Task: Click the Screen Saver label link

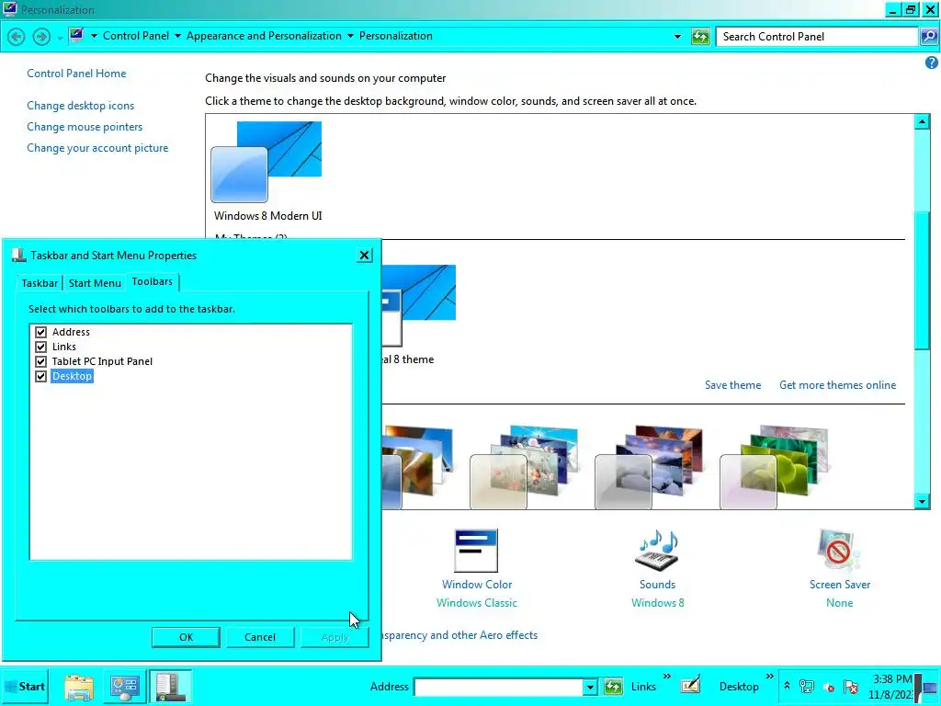Action: click(x=840, y=585)
